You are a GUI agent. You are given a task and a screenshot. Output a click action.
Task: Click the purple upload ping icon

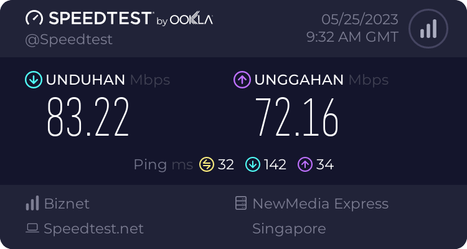[x=304, y=164]
